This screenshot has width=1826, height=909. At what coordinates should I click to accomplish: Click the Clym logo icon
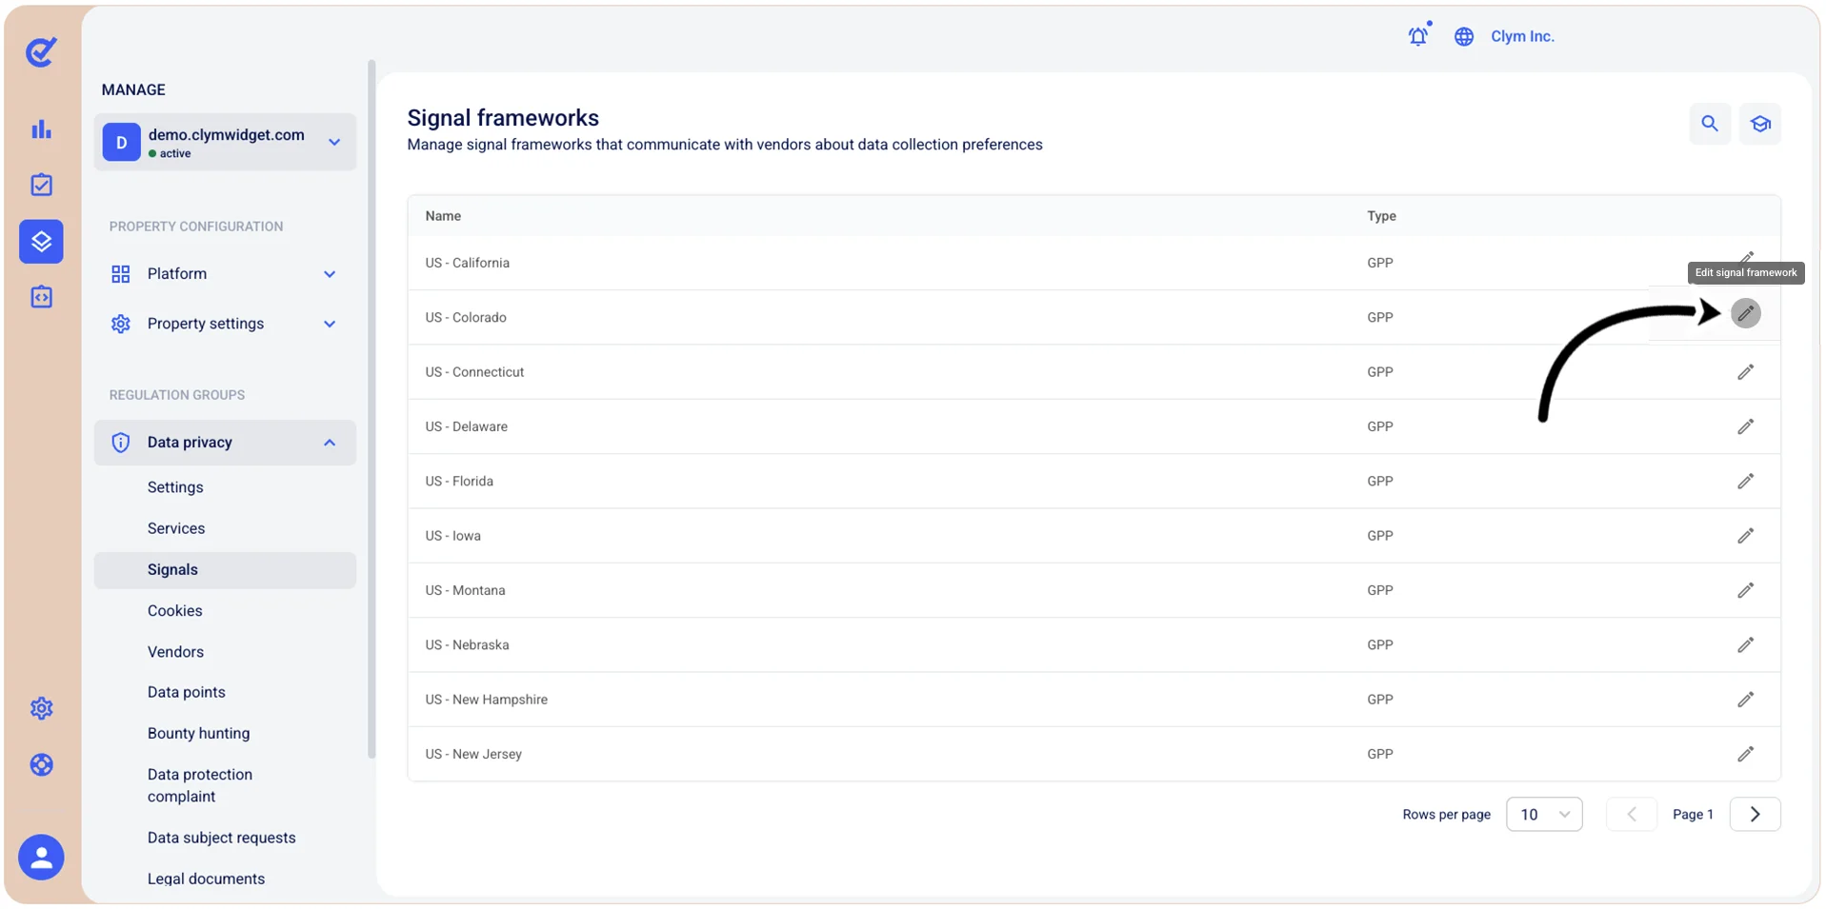[x=41, y=51]
